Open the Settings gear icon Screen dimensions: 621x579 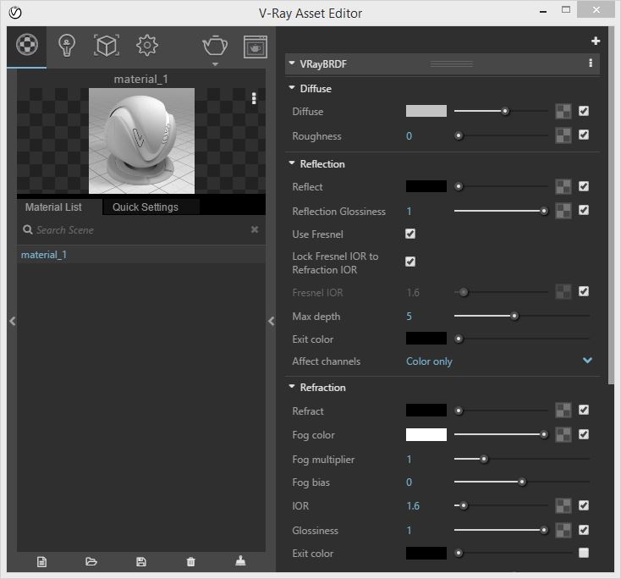pyautogui.click(x=147, y=46)
